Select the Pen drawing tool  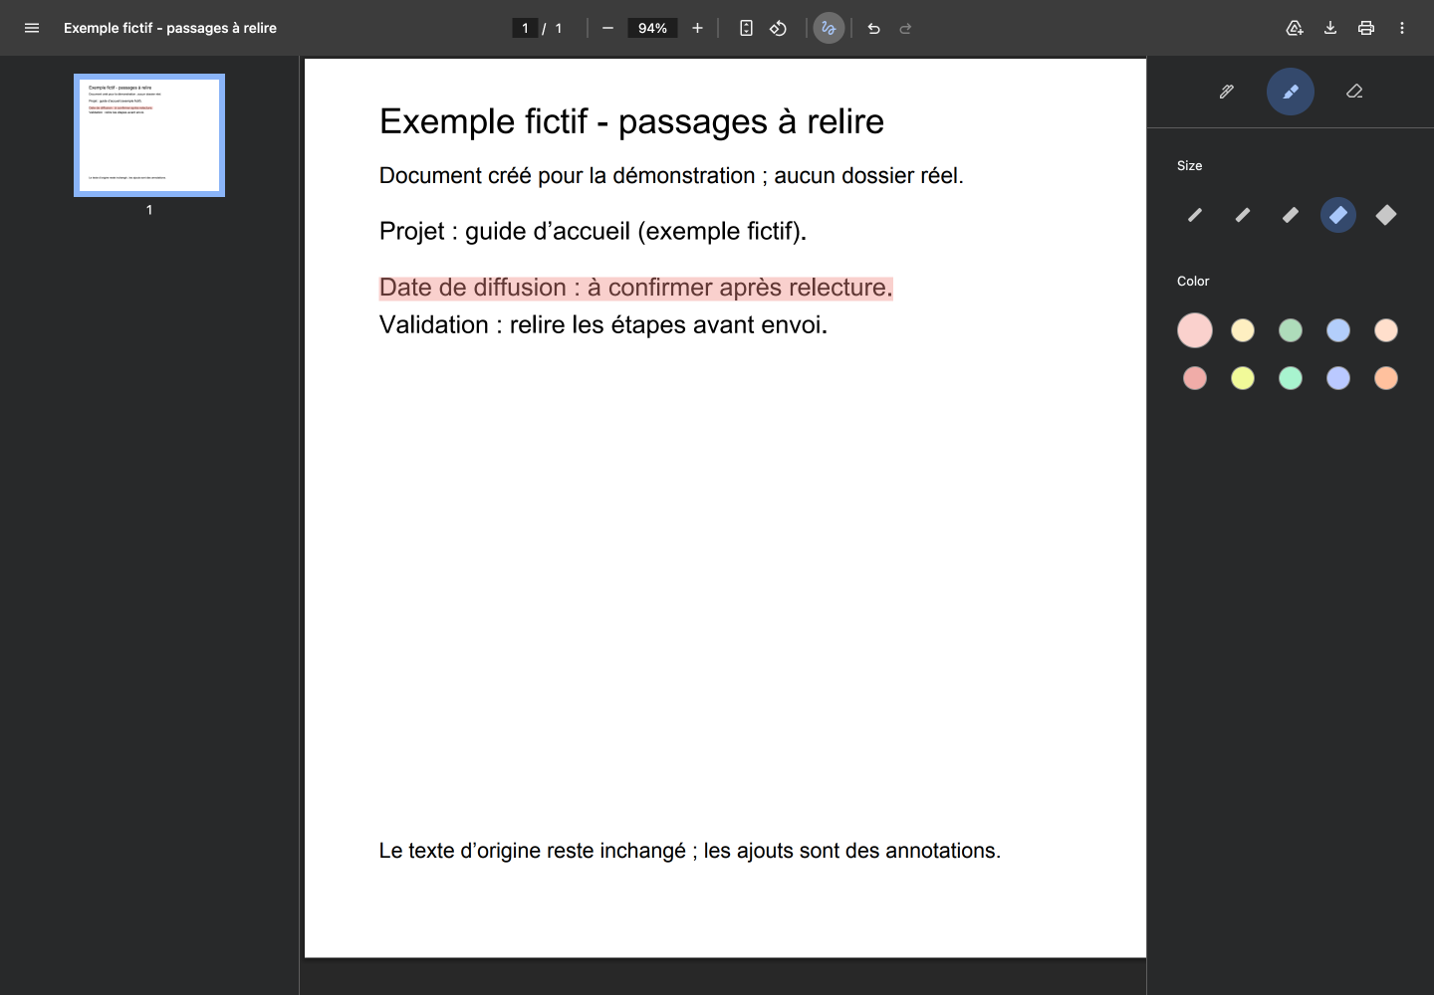coord(1227,92)
